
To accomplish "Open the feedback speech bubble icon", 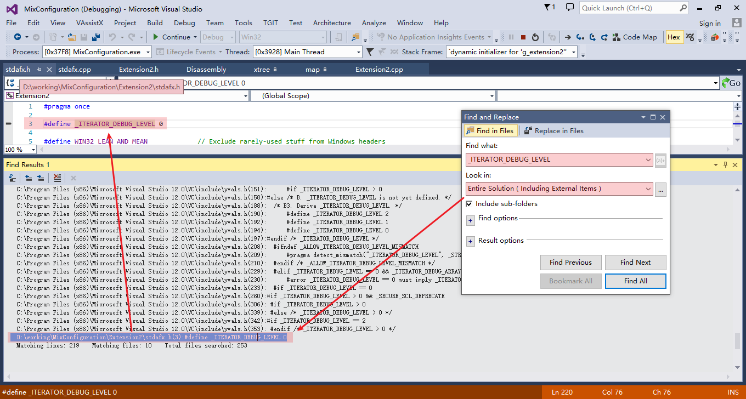I will (x=570, y=8).
